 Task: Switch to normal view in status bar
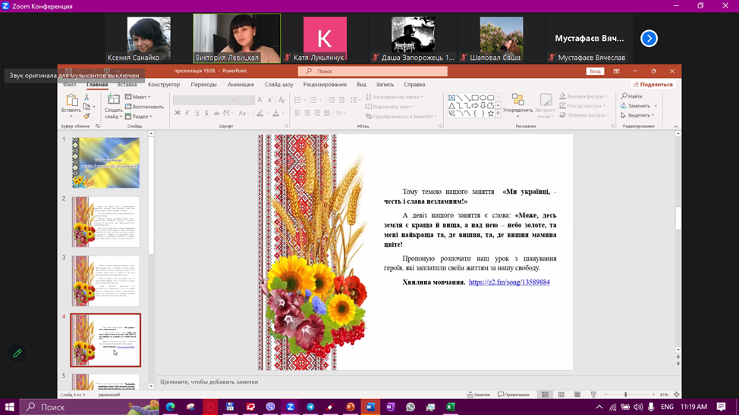click(545, 395)
